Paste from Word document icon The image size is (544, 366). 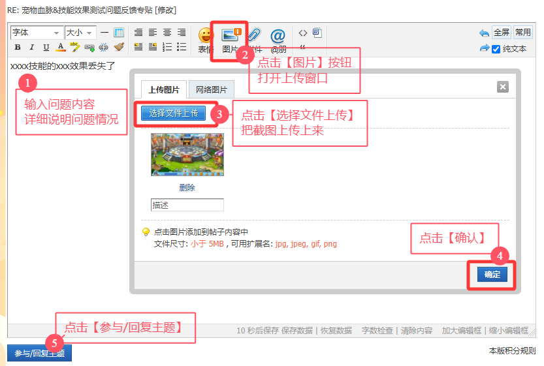(317, 33)
